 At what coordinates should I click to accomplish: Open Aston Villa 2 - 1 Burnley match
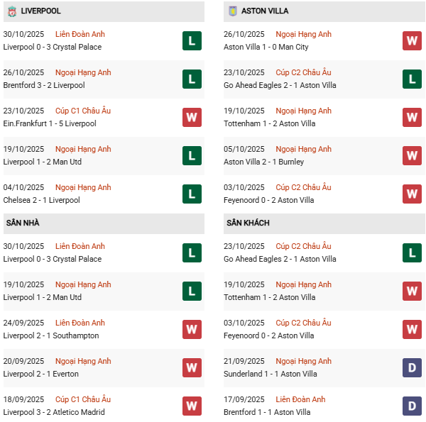click(263, 162)
